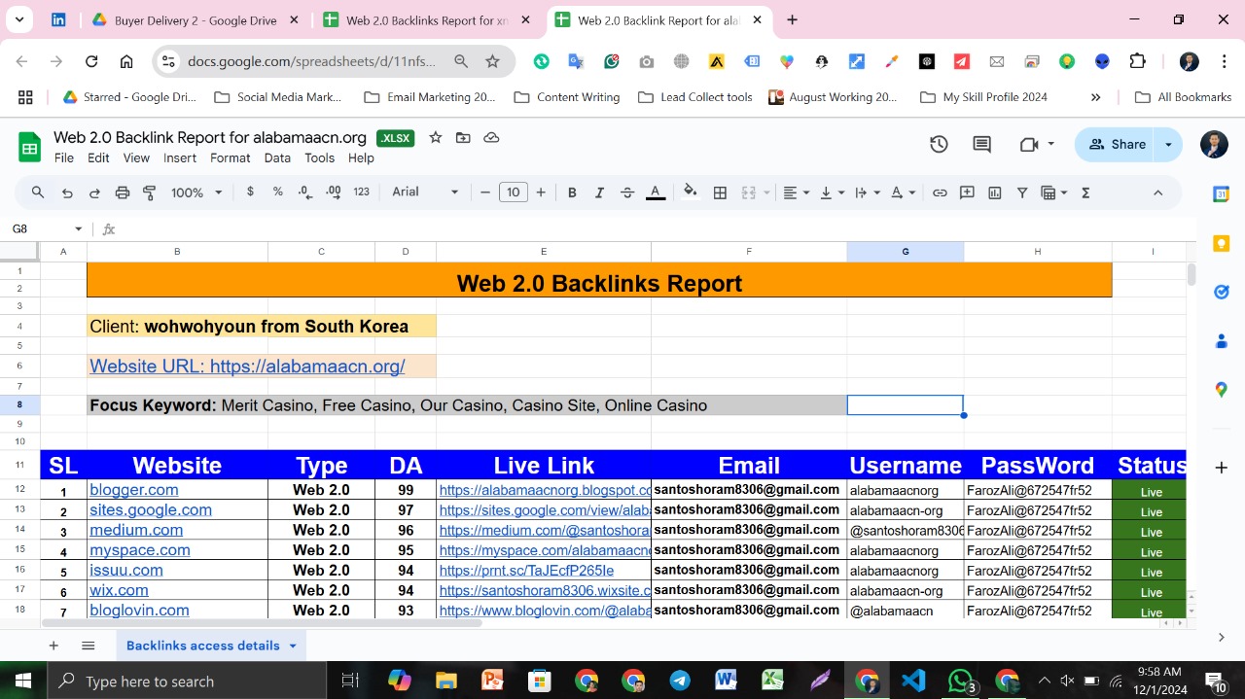
Task: Star the spreadsheet title
Action: pyautogui.click(x=436, y=138)
